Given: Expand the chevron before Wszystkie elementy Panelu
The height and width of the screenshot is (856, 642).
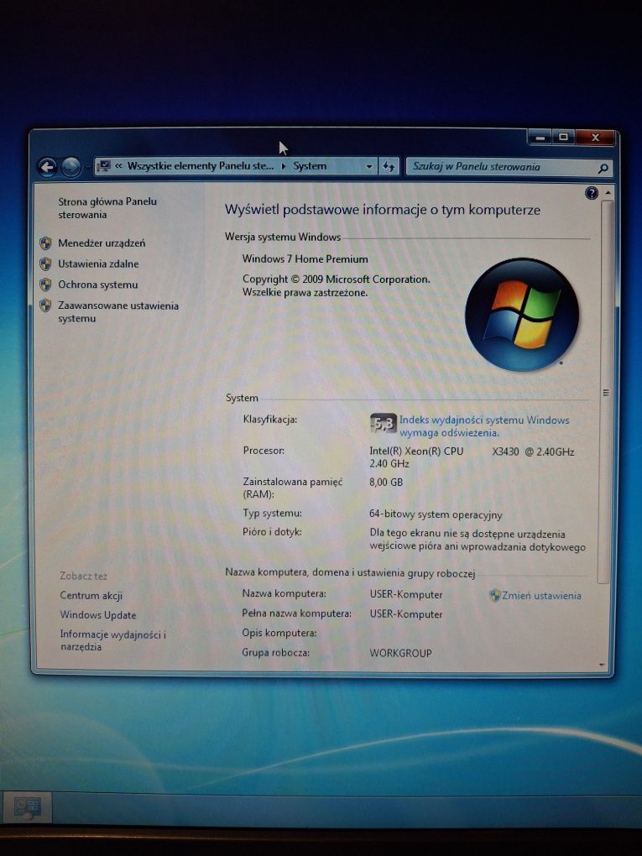Looking at the screenshot, I should [118, 166].
